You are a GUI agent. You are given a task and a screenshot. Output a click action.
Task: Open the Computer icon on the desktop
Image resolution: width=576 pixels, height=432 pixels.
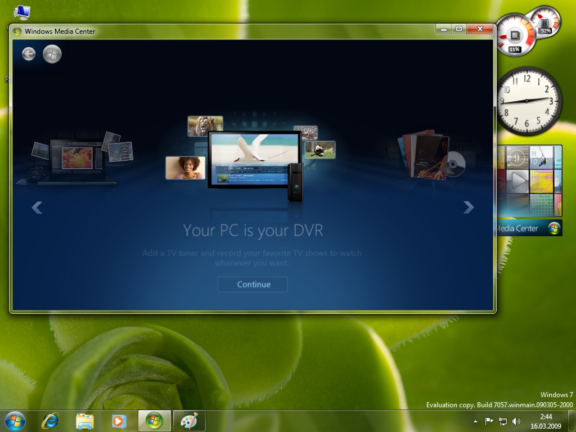click(x=22, y=13)
